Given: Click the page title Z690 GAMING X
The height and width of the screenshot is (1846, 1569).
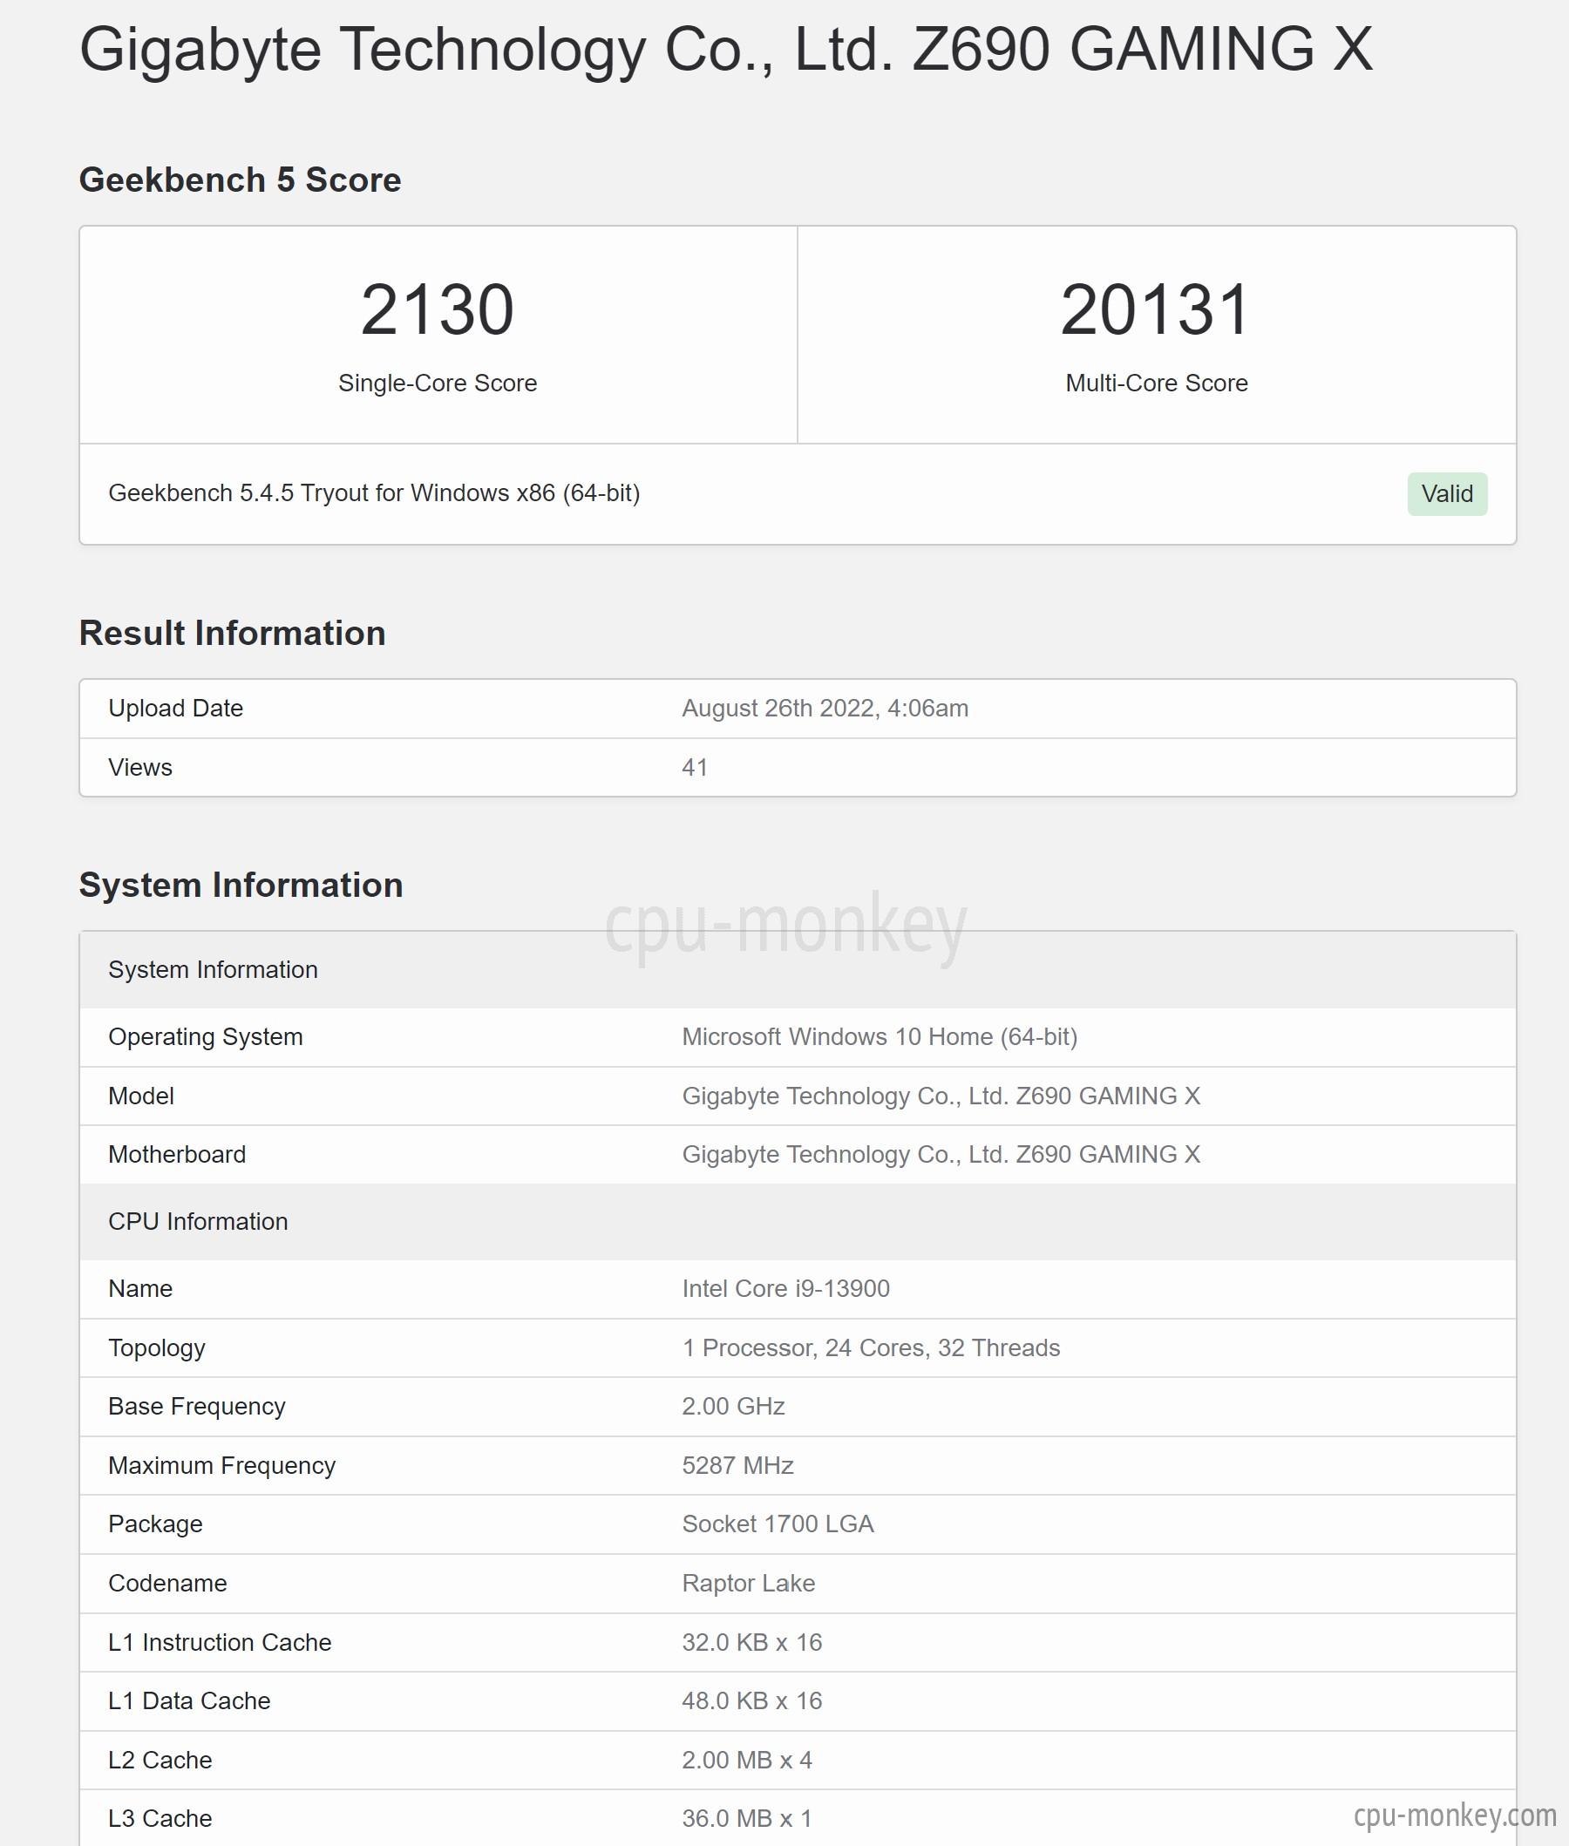Looking at the screenshot, I should click(726, 48).
